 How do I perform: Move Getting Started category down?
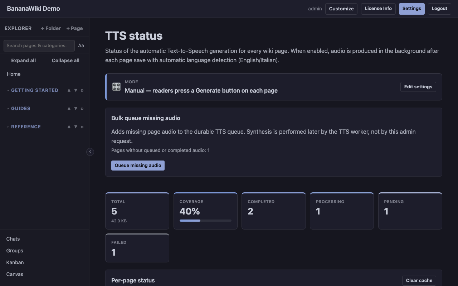point(75,90)
